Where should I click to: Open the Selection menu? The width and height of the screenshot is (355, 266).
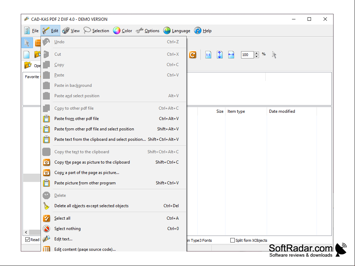96,31
